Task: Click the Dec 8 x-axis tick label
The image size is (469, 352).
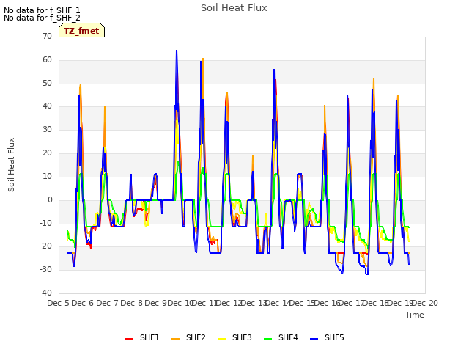Action: (132, 303)
